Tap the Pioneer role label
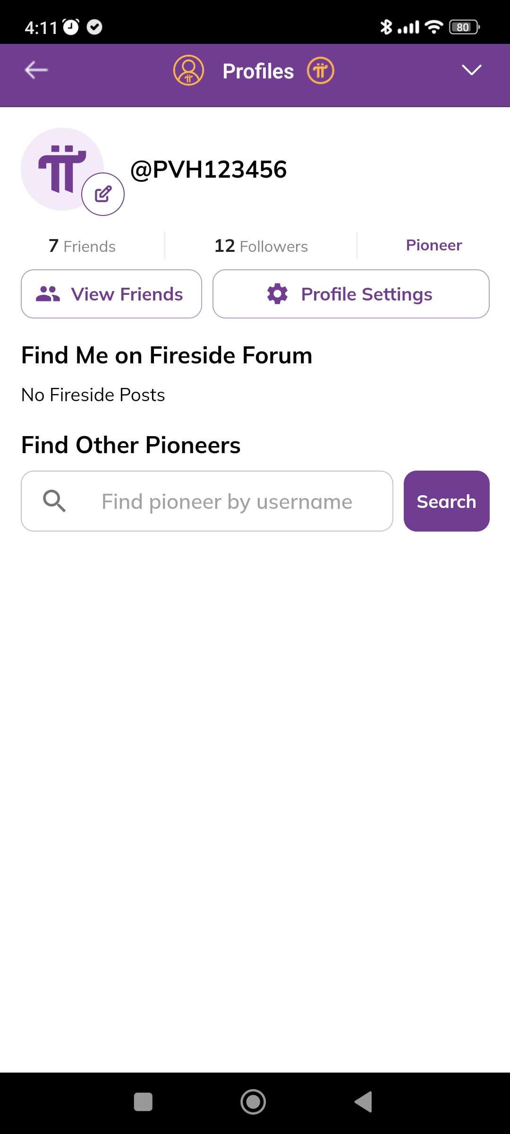This screenshot has height=1134, width=510. [x=433, y=245]
